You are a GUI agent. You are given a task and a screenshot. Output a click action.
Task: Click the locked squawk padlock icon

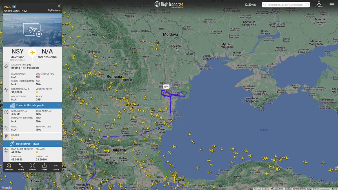pyautogui.click(x=37, y=152)
